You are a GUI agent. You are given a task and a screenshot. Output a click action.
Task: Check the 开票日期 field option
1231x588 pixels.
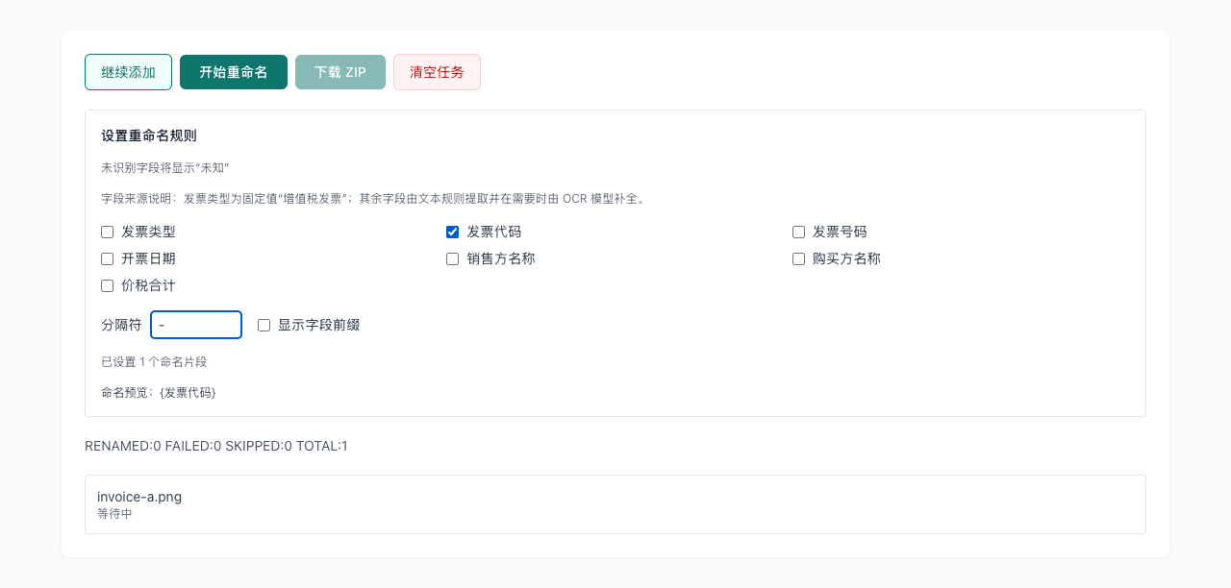pos(106,258)
